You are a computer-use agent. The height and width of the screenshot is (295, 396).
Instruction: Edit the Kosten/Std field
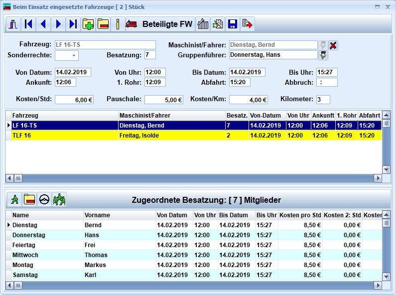coord(74,100)
